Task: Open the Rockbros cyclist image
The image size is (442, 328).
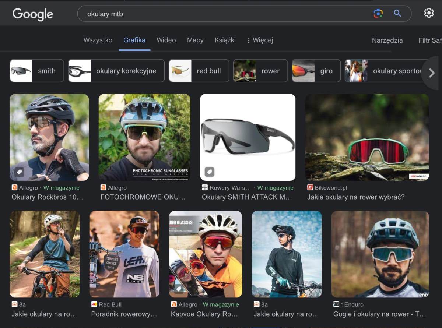Action: (x=49, y=137)
